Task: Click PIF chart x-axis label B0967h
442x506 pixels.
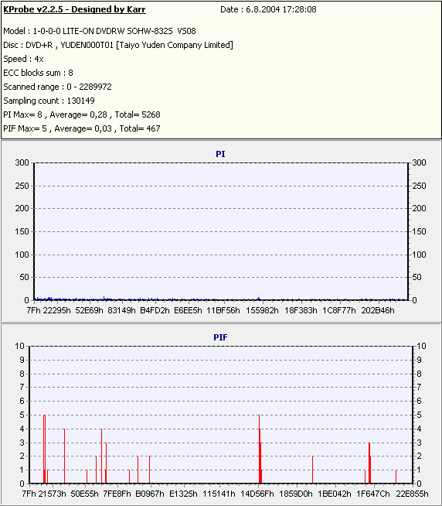Action: tap(150, 494)
